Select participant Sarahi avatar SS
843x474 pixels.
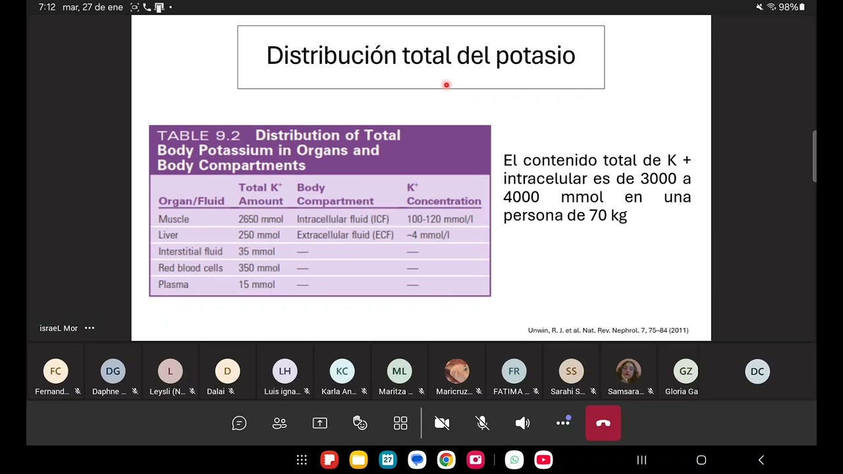[x=571, y=371]
